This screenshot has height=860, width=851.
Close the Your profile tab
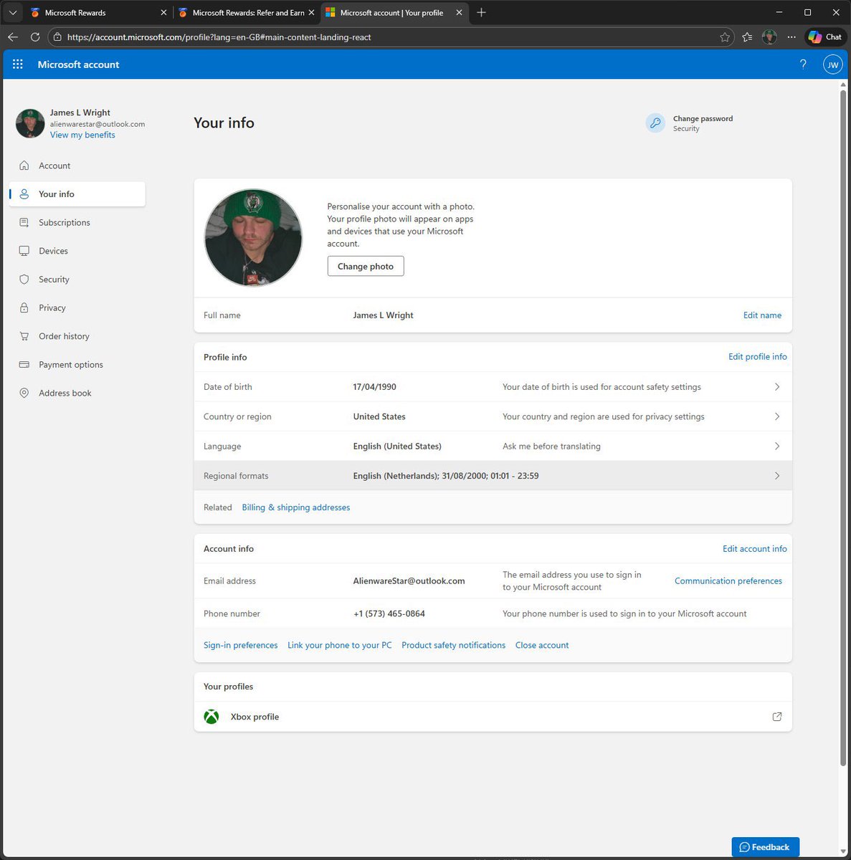pyautogui.click(x=459, y=12)
